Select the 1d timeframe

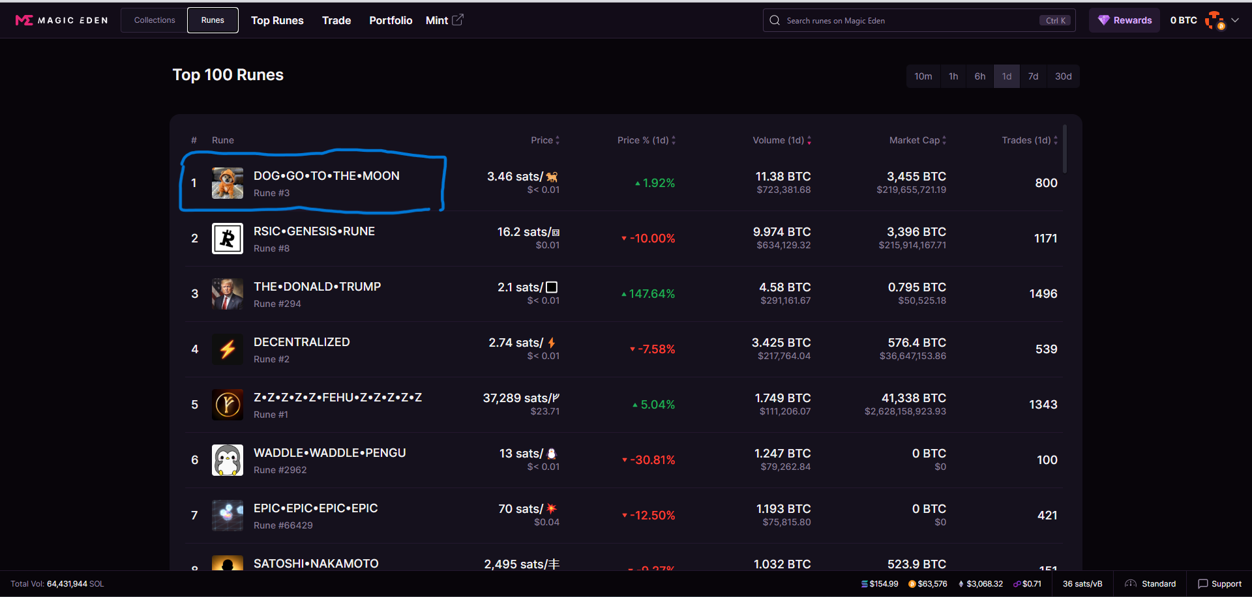click(1007, 76)
